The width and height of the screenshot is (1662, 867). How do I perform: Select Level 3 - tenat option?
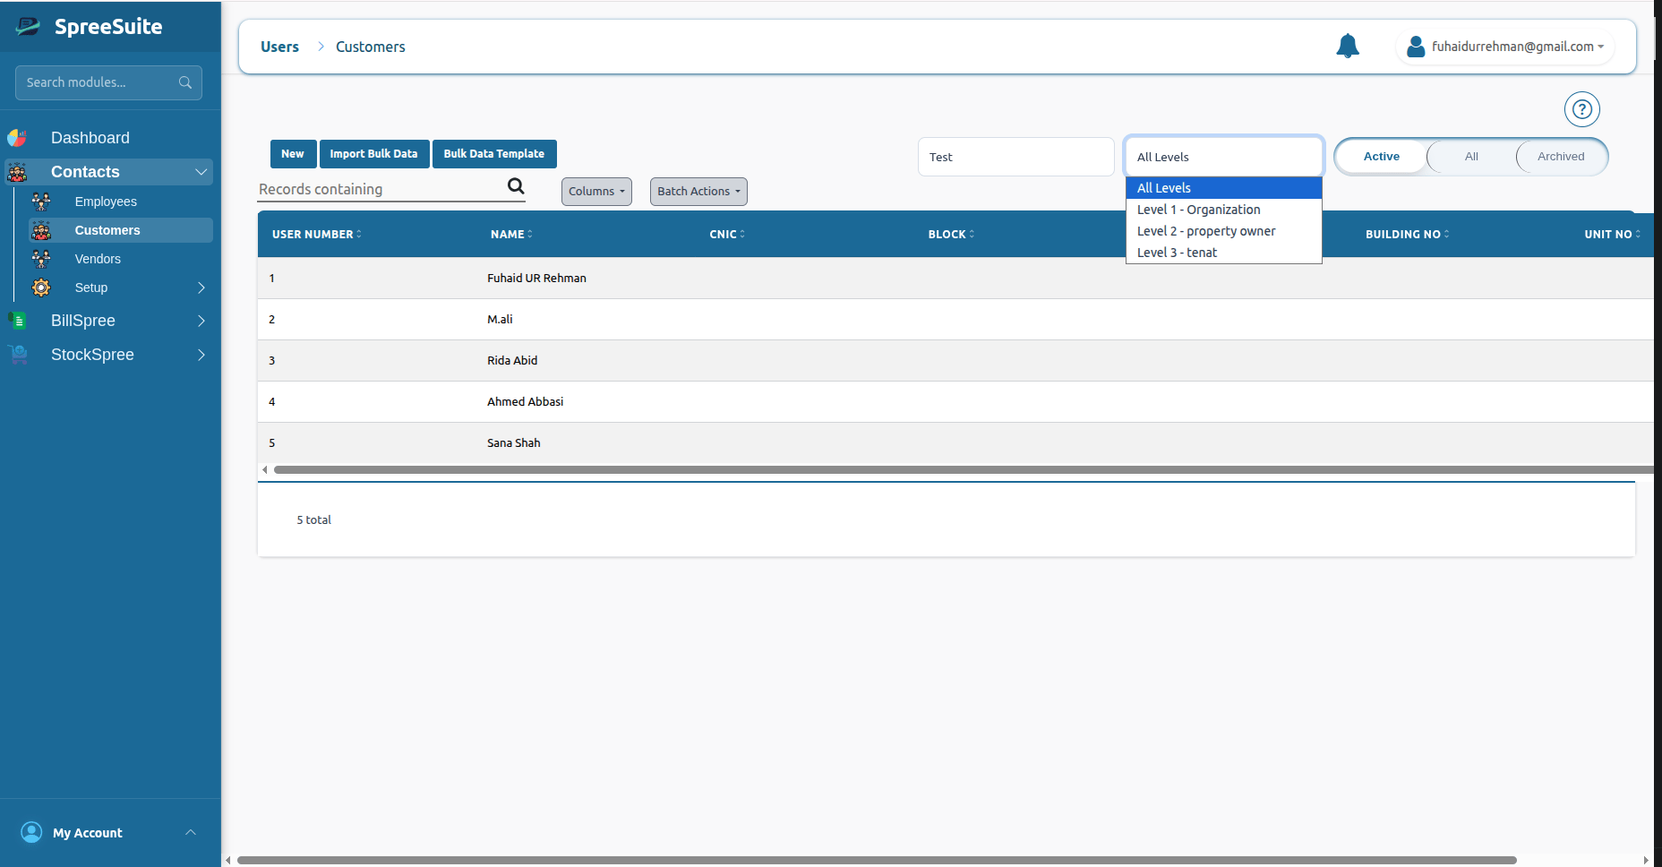tap(1223, 253)
